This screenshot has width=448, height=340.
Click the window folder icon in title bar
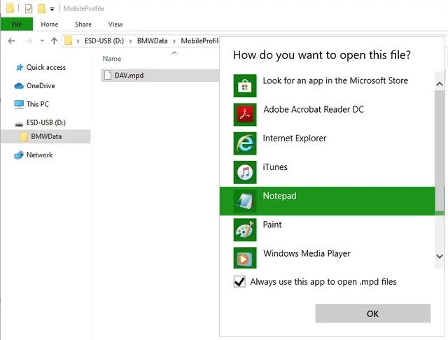pos(10,8)
